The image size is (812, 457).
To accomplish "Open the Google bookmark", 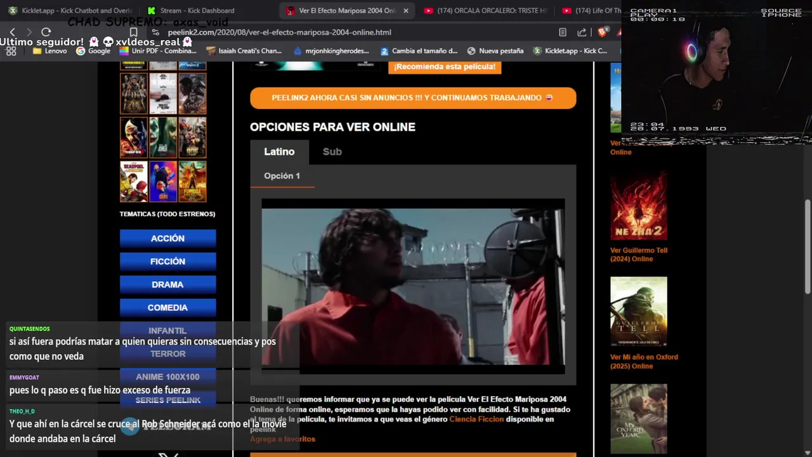I will 93,51.
